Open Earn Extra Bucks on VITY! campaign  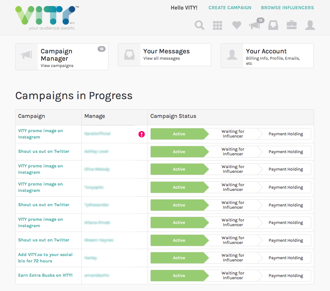45,275
